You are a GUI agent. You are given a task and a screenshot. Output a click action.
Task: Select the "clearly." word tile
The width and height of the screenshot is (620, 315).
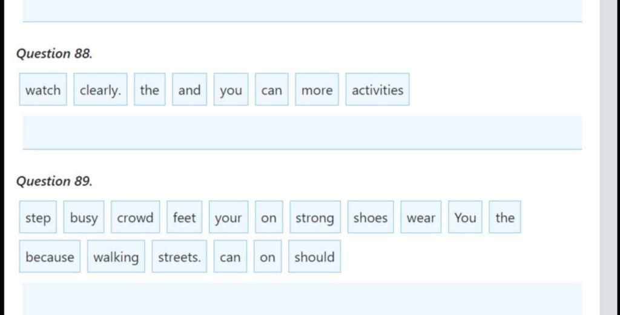click(x=101, y=90)
